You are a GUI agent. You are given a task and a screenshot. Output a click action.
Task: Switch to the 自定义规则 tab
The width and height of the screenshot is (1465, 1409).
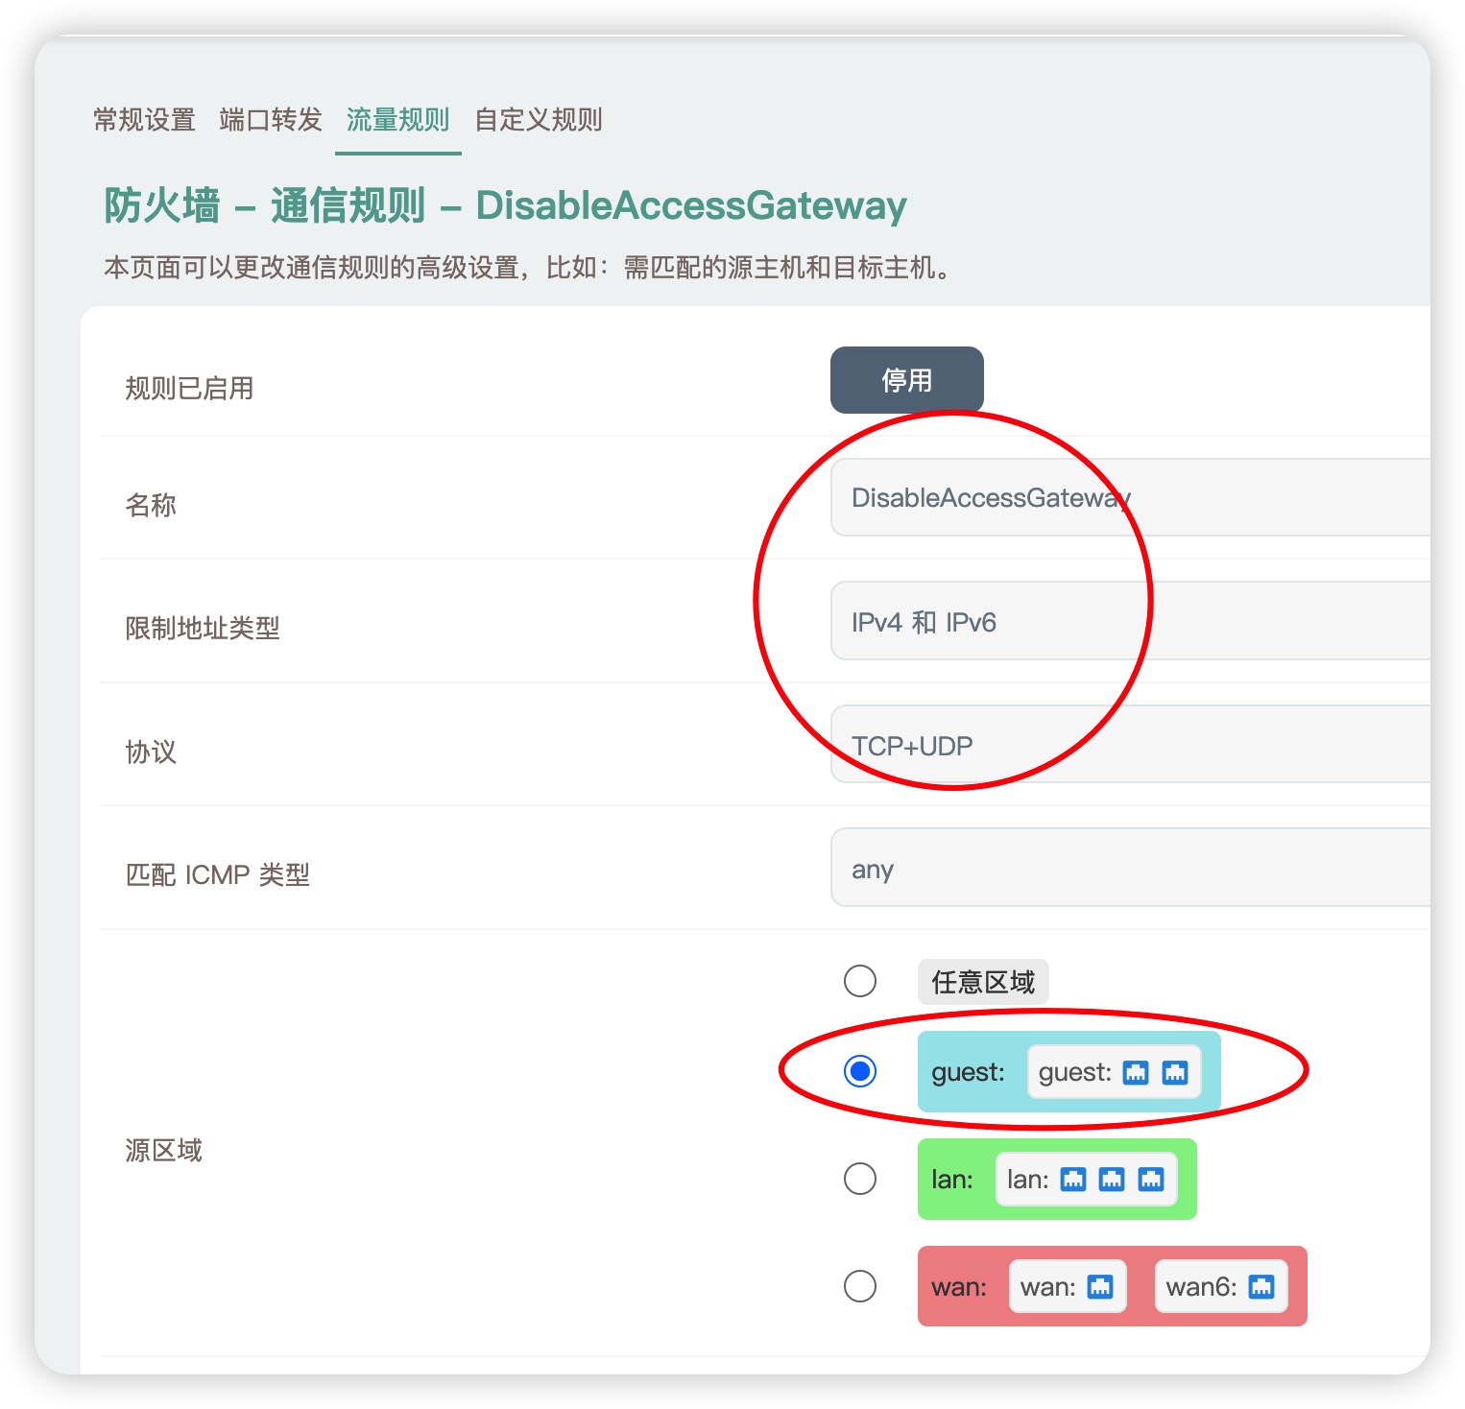[538, 119]
